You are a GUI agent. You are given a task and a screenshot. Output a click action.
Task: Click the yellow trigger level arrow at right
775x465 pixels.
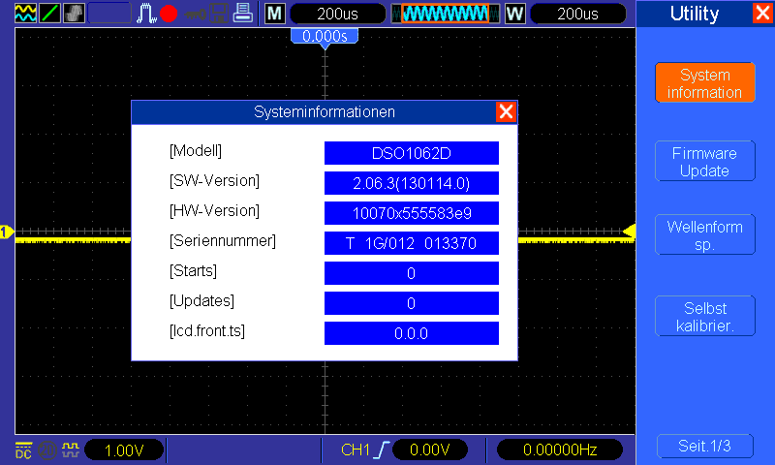pos(629,232)
